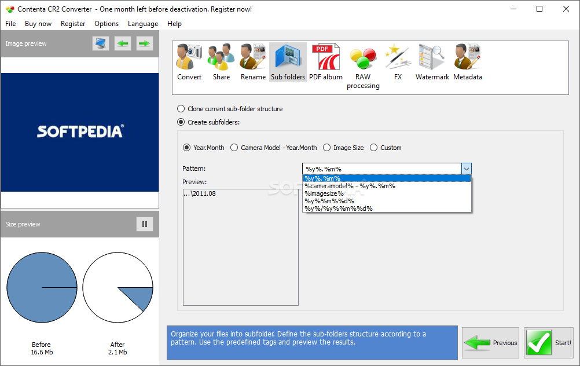
Task: Click the 16.6 Mb before size value
Action: coord(42,352)
